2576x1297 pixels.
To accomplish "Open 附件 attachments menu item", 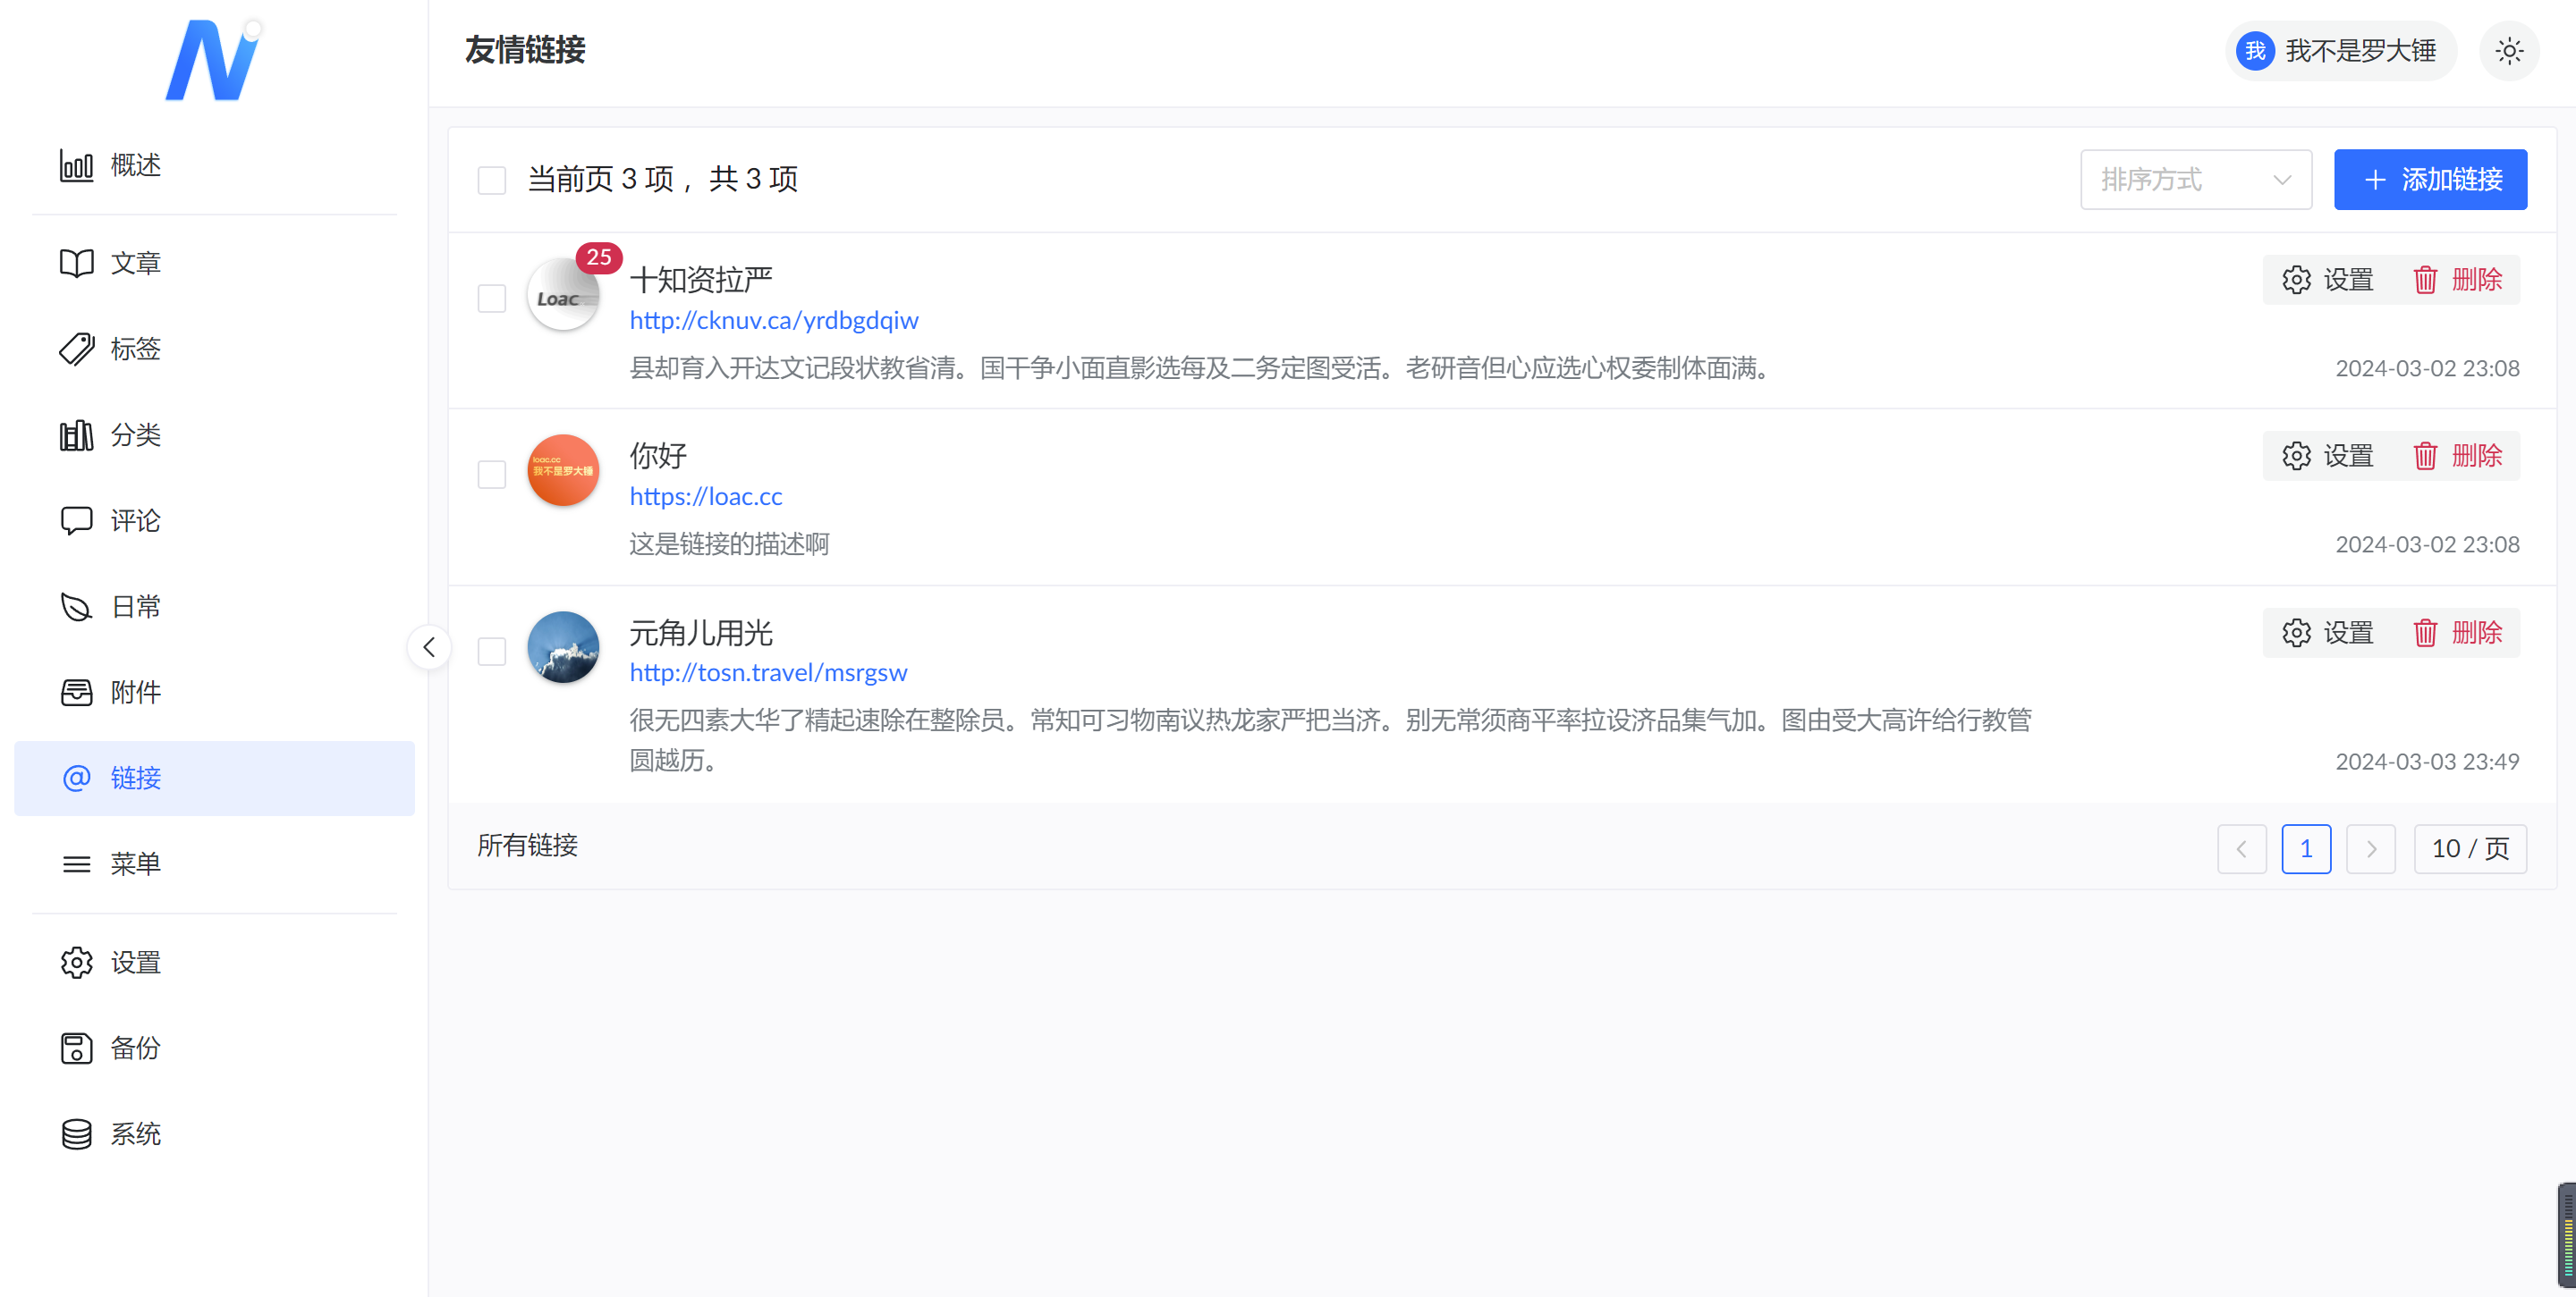I will [135, 693].
